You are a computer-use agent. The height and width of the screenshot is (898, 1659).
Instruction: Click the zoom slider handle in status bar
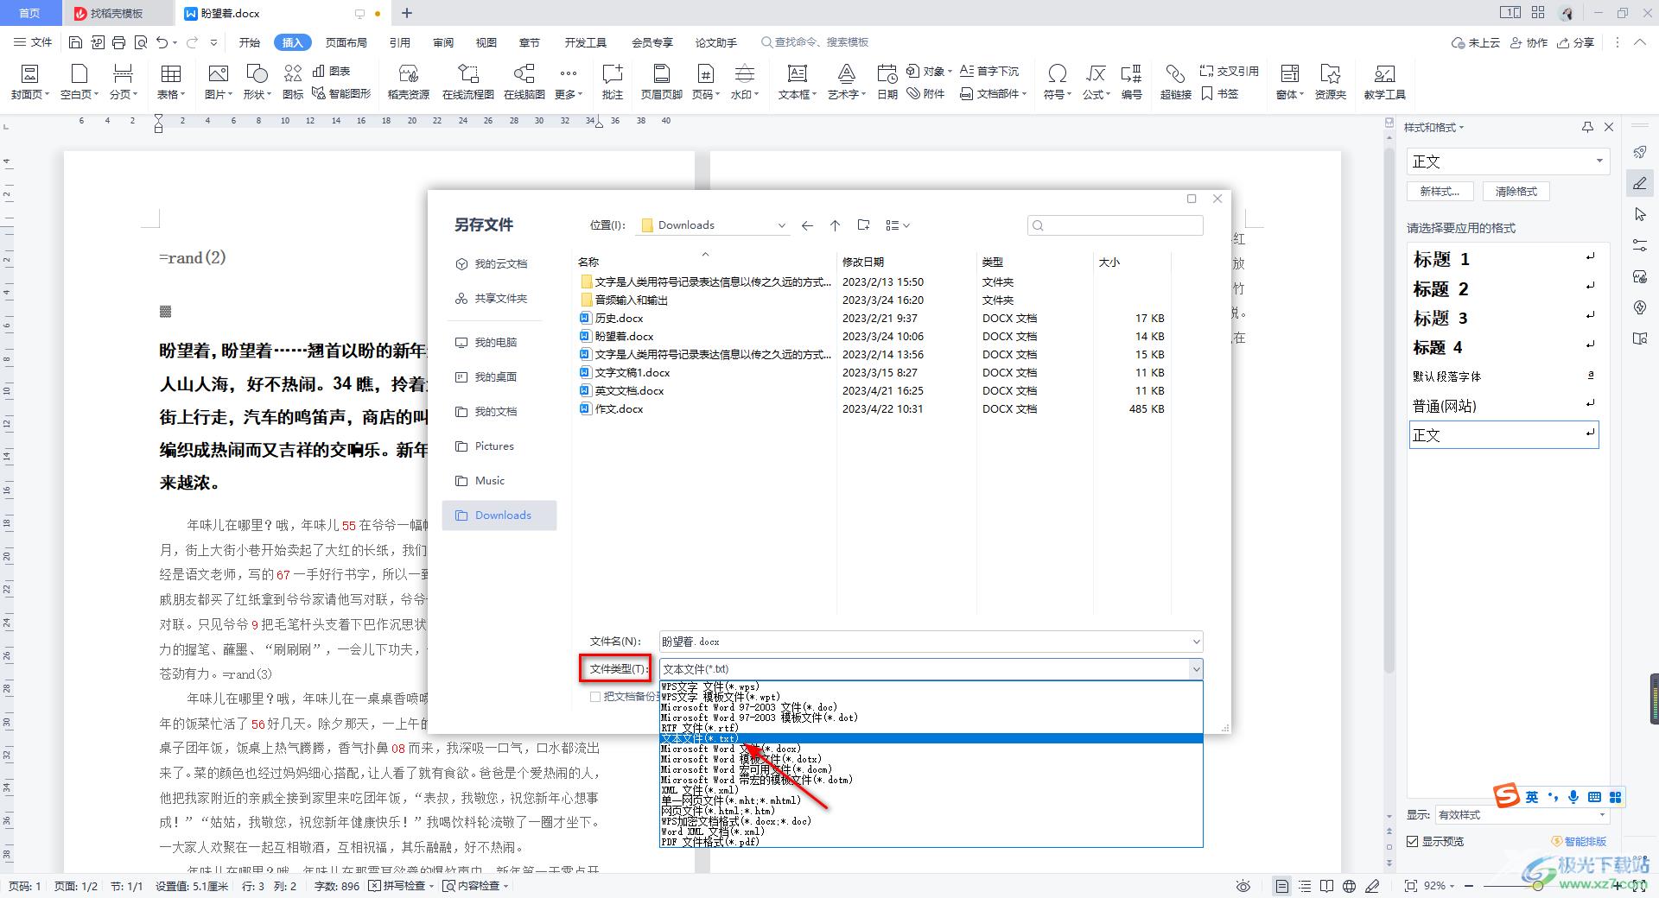coord(1538,886)
